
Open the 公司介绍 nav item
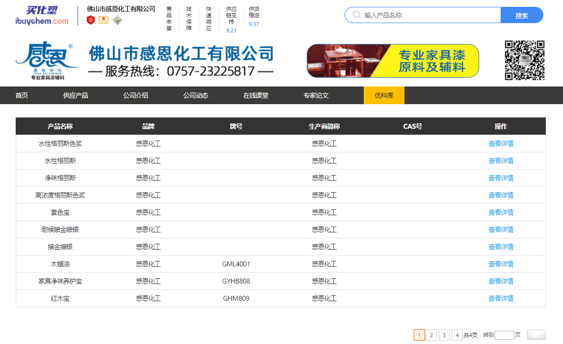136,95
